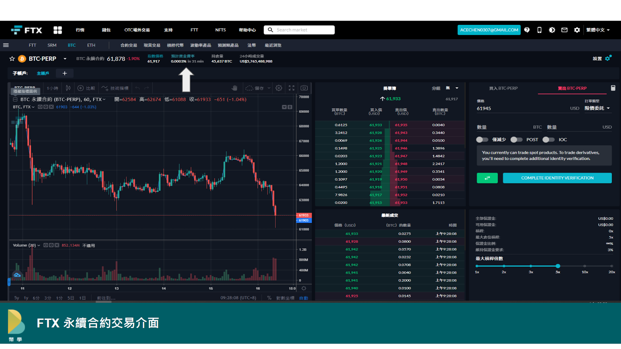Viewport: 621px width, 349px height.
Task: Select the ETH market shortcut
Action: tap(91, 45)
